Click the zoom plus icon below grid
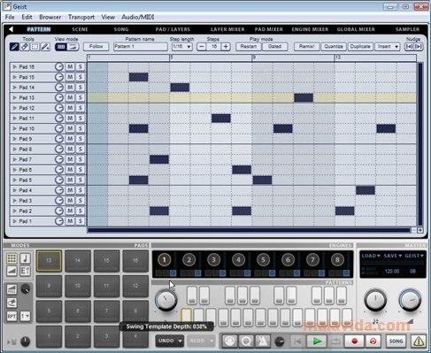431x353 pixels. click(420, 230)
